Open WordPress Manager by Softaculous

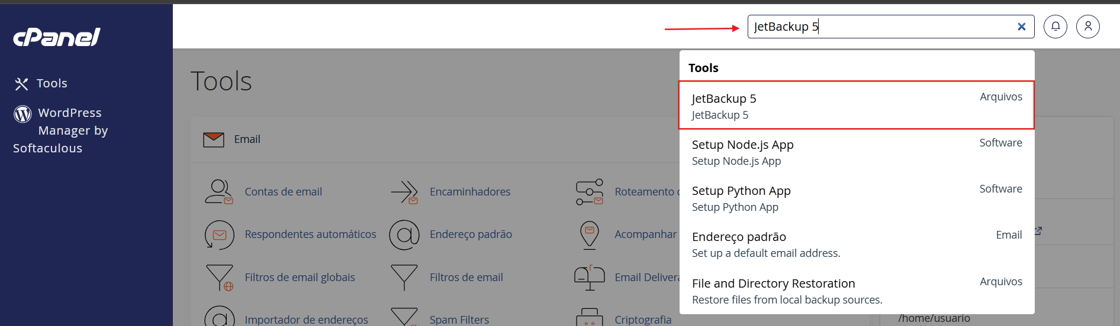60,130
